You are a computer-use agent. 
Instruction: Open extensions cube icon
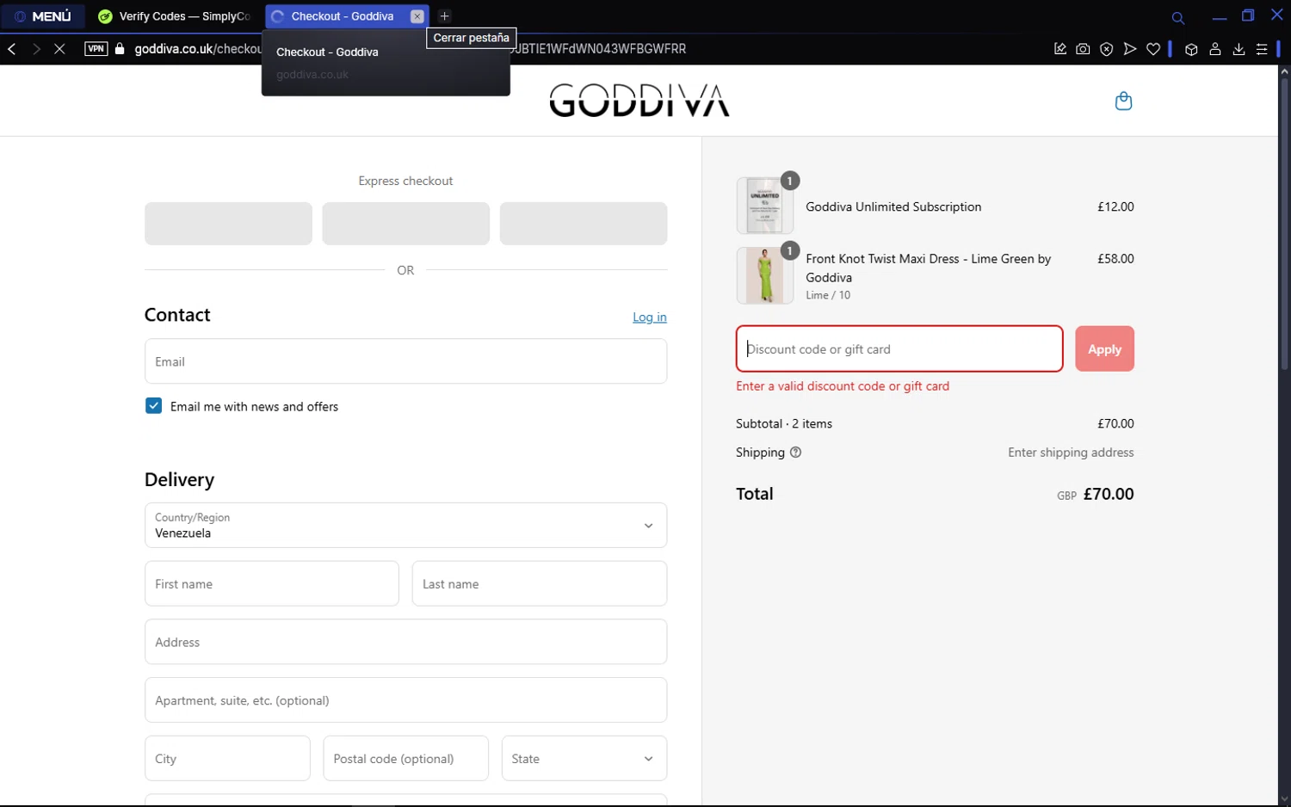(1191, 49)
